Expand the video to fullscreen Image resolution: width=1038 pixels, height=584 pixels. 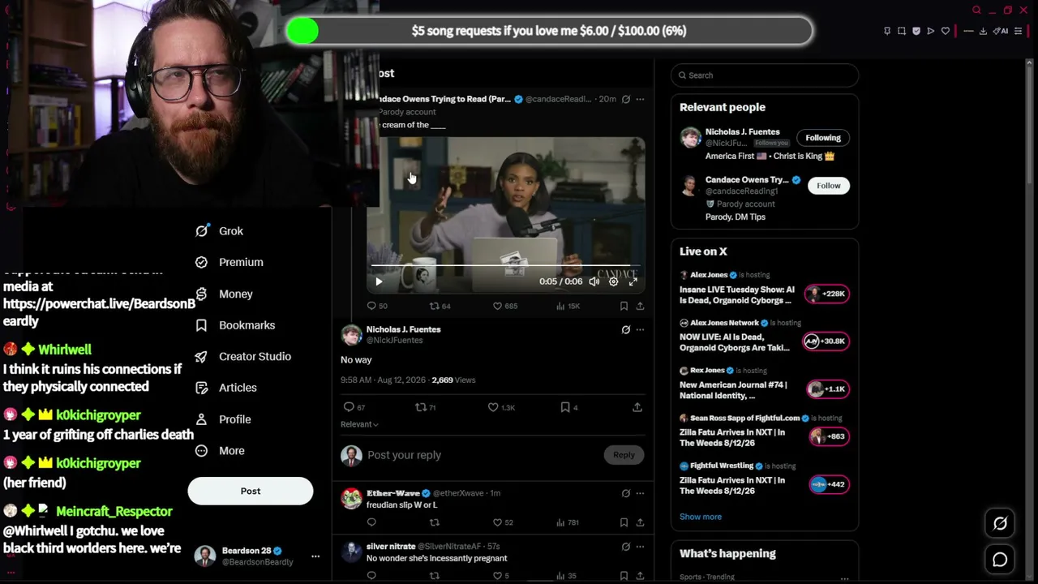pos(633,281)
